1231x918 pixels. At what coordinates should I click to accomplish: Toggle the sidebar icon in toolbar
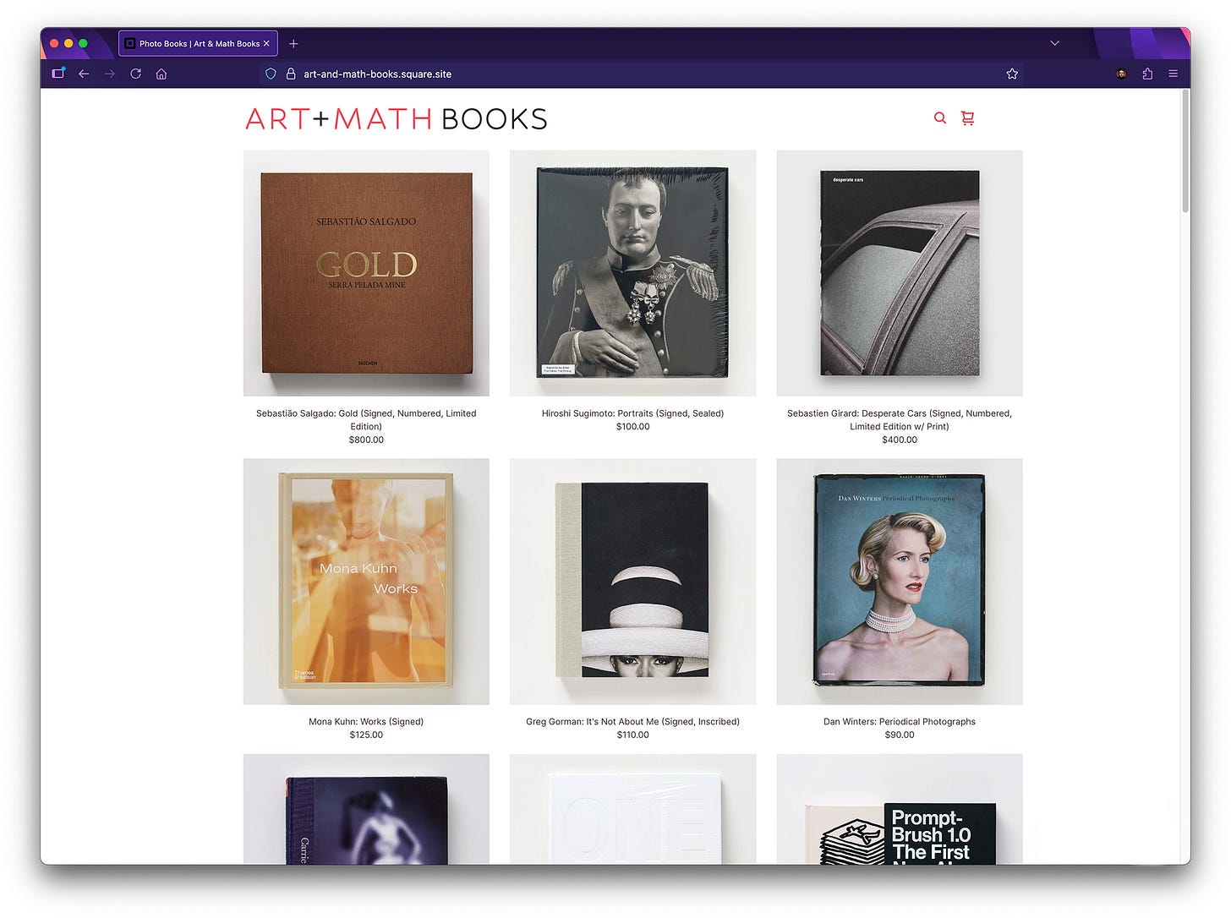[58, 74]
